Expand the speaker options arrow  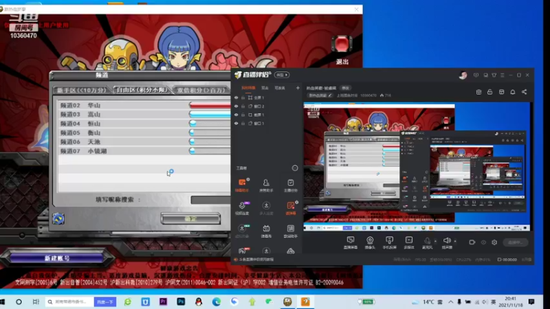pyautogui.click(x=455, y=241)
